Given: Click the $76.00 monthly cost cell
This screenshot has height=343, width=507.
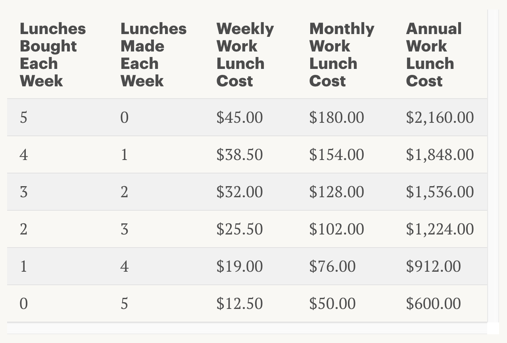Looking at the screenshot, I should tap(332, 266).
